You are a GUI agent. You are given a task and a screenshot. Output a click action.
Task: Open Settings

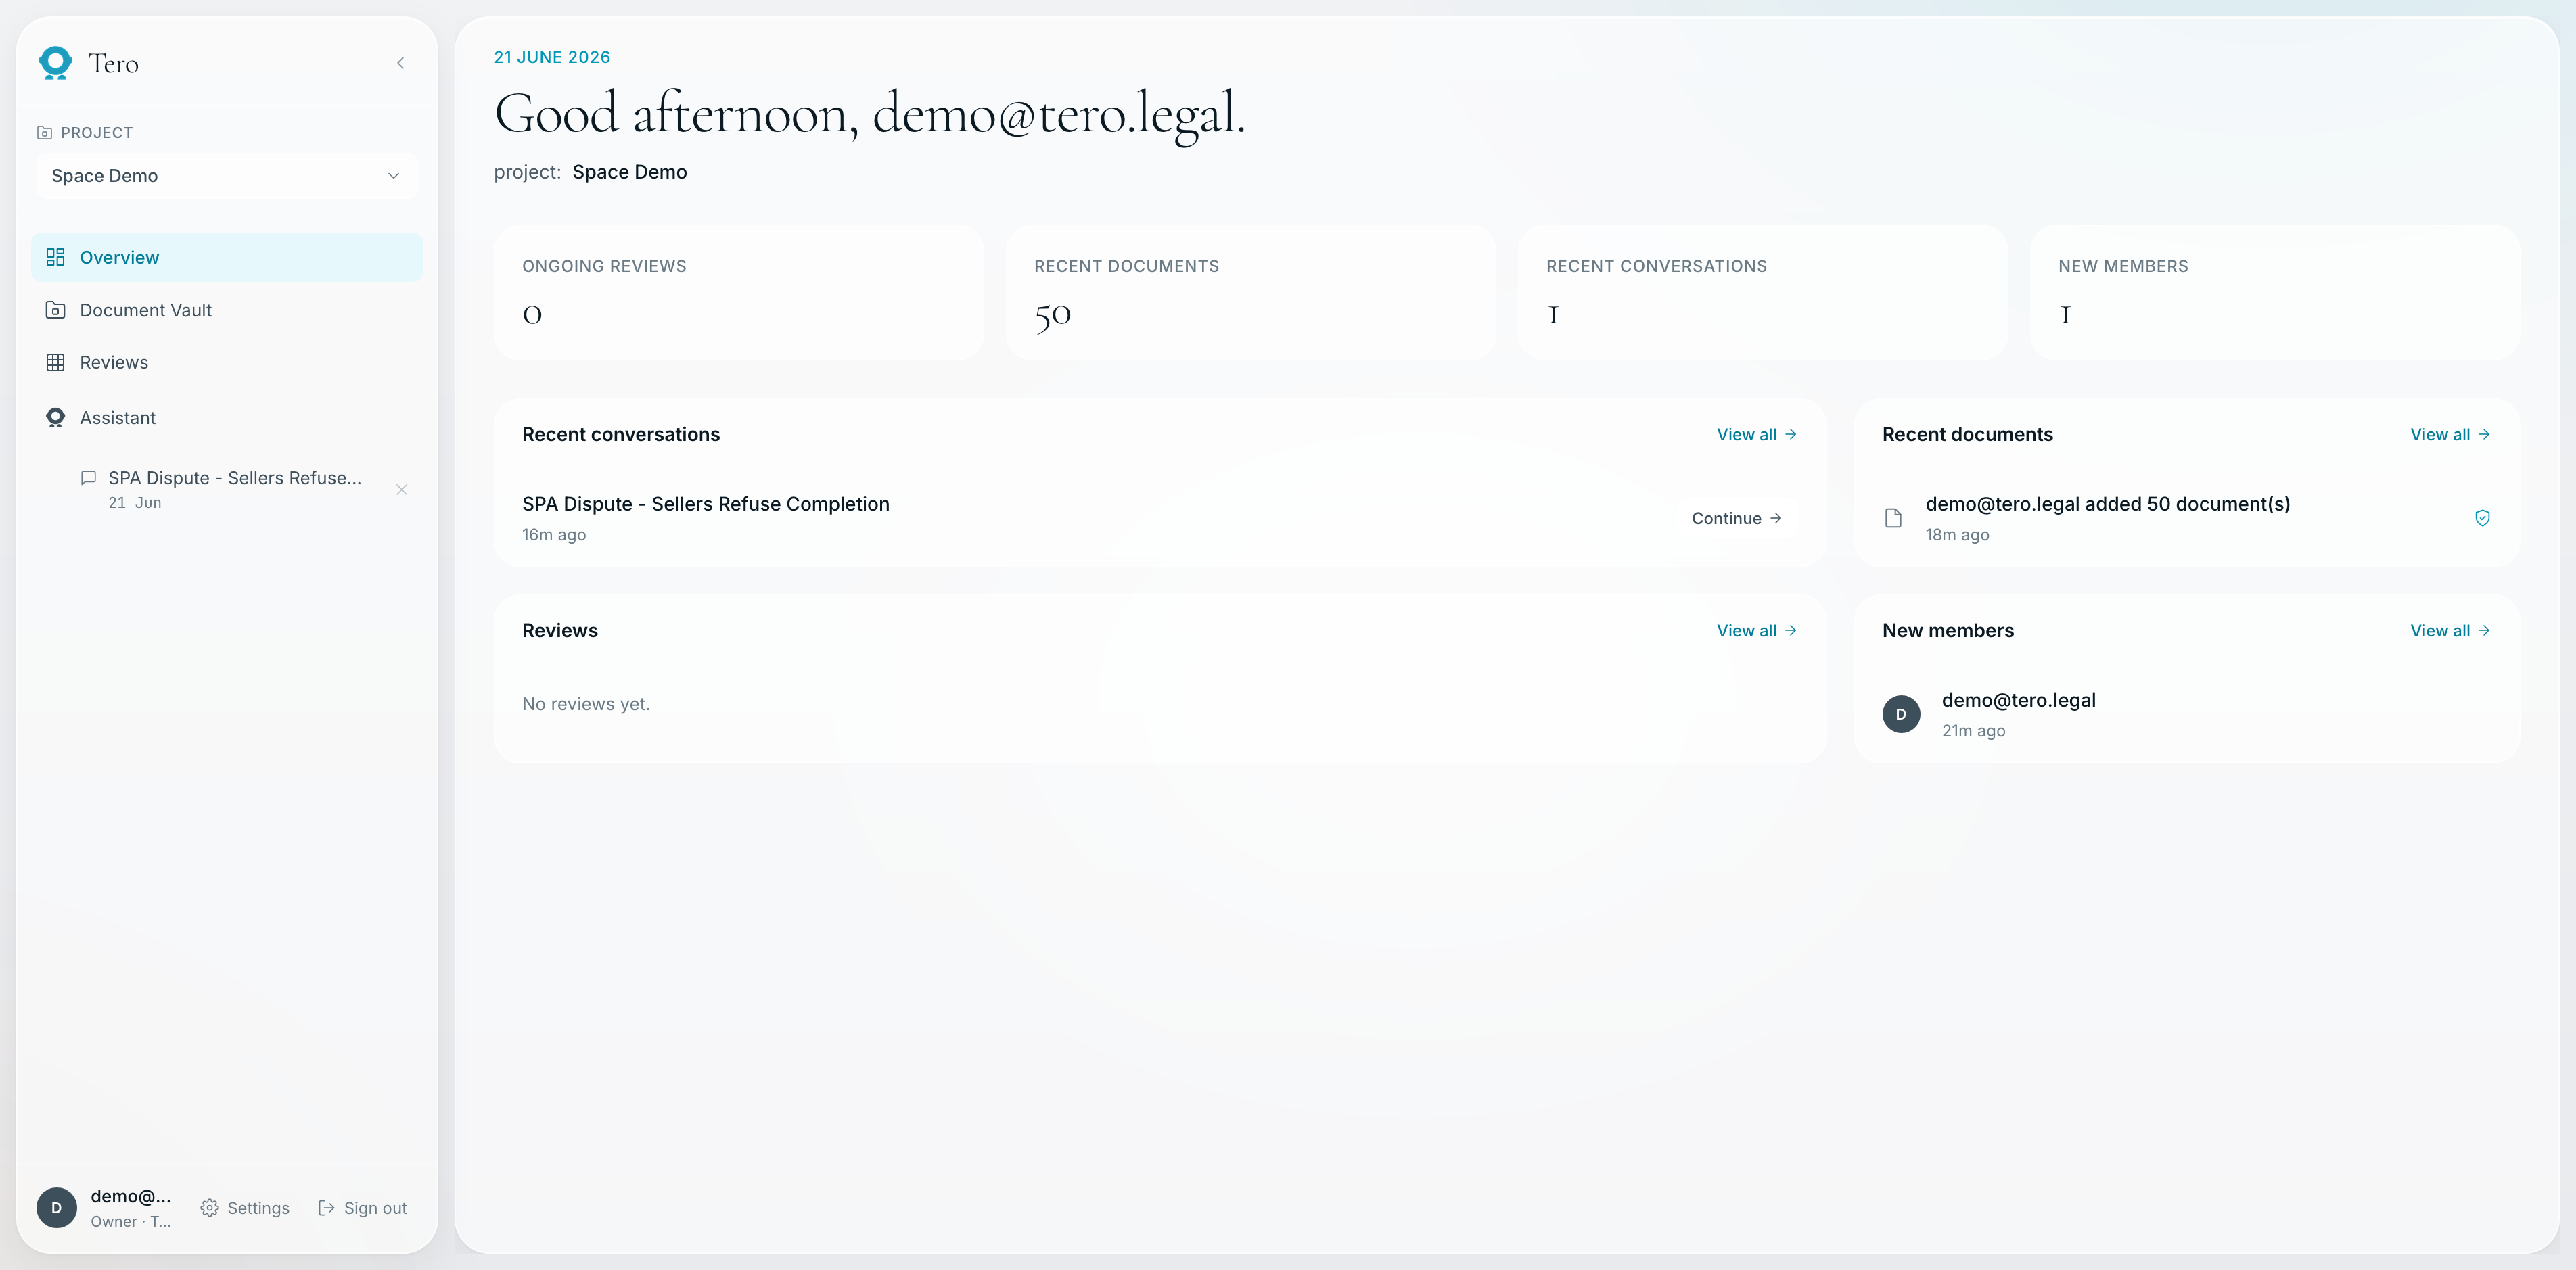coord(245,1208)
